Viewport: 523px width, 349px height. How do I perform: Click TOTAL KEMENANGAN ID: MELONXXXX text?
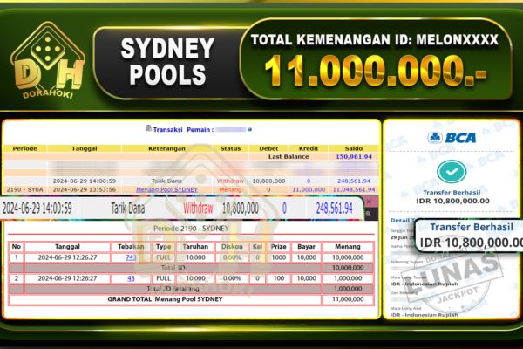[x=375, y=40]
